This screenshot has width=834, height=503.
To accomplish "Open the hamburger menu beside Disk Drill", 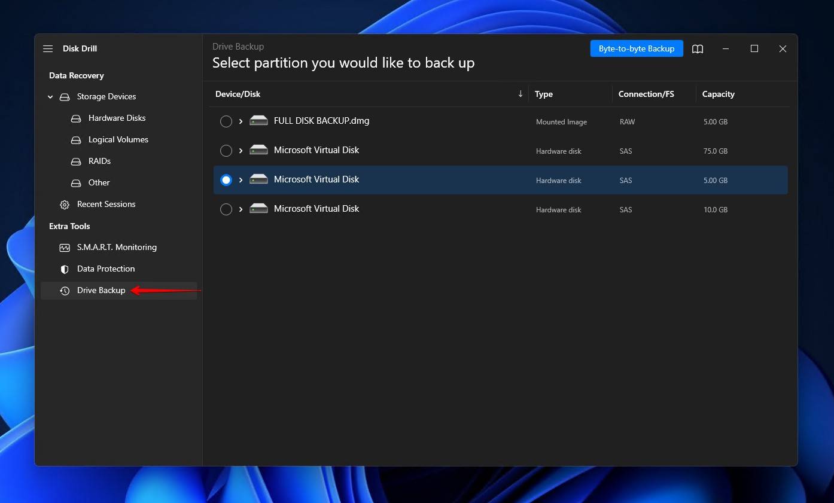I will click(48, 49).
